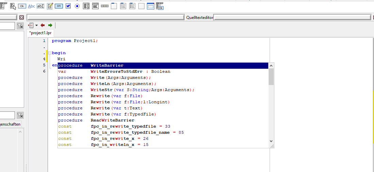
Task: Choose the TListBox component icon
Action: 86,6
